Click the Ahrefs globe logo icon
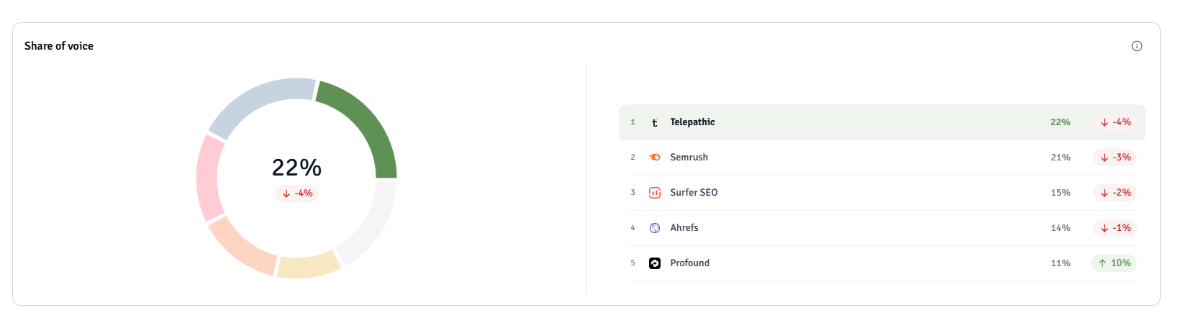The width and height of the screenshot is (1183, 323). coord(655,227)
